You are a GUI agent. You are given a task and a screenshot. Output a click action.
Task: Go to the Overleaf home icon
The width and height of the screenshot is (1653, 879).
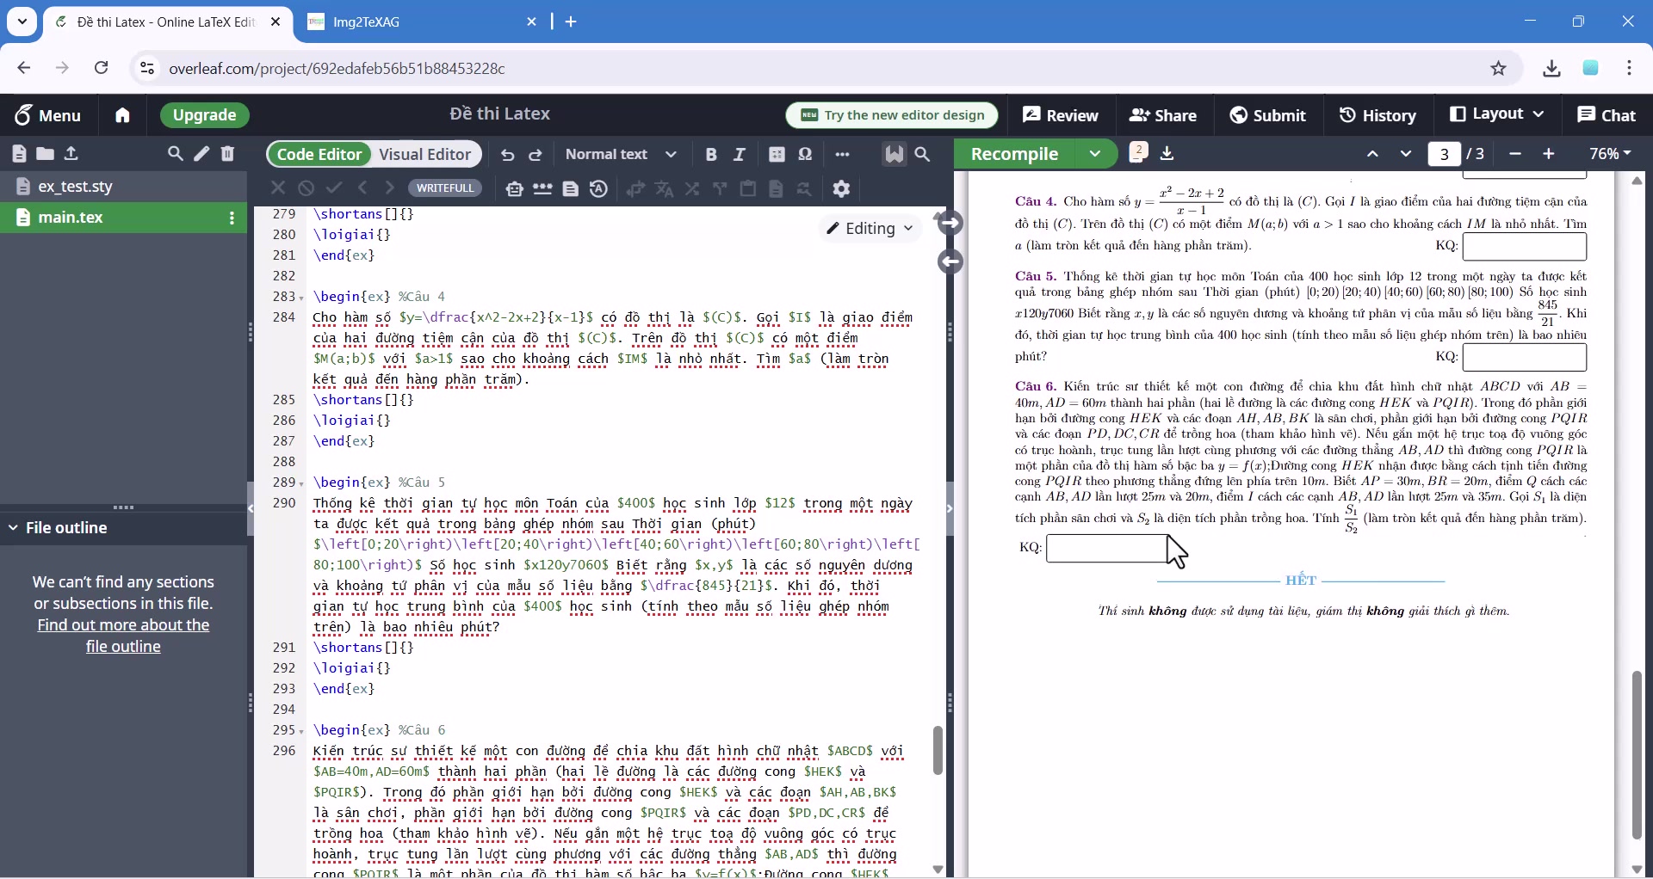(x=122, y=115)
